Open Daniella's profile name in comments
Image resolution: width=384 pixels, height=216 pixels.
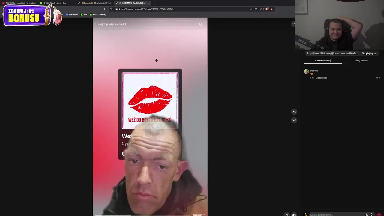click(x=314, y=71)
